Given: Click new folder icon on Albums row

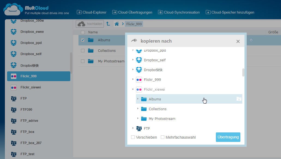Looking at the screenshot, I should pos(239,99).
